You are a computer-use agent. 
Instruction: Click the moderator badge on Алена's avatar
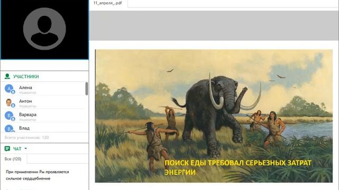pyautogui.click(x=13, y=92)
